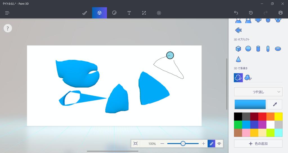Pick the gold color swatch
The width and height of the screenshot is (288, 153).
pos(254,133)
